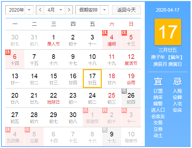Select April 16 廿四
This screenshot has width=192, height=148.
pos(73,79)
